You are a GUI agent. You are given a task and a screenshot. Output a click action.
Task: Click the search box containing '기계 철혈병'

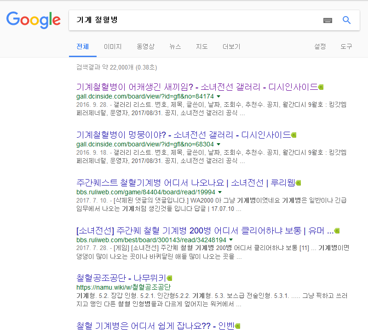[193, 20]
